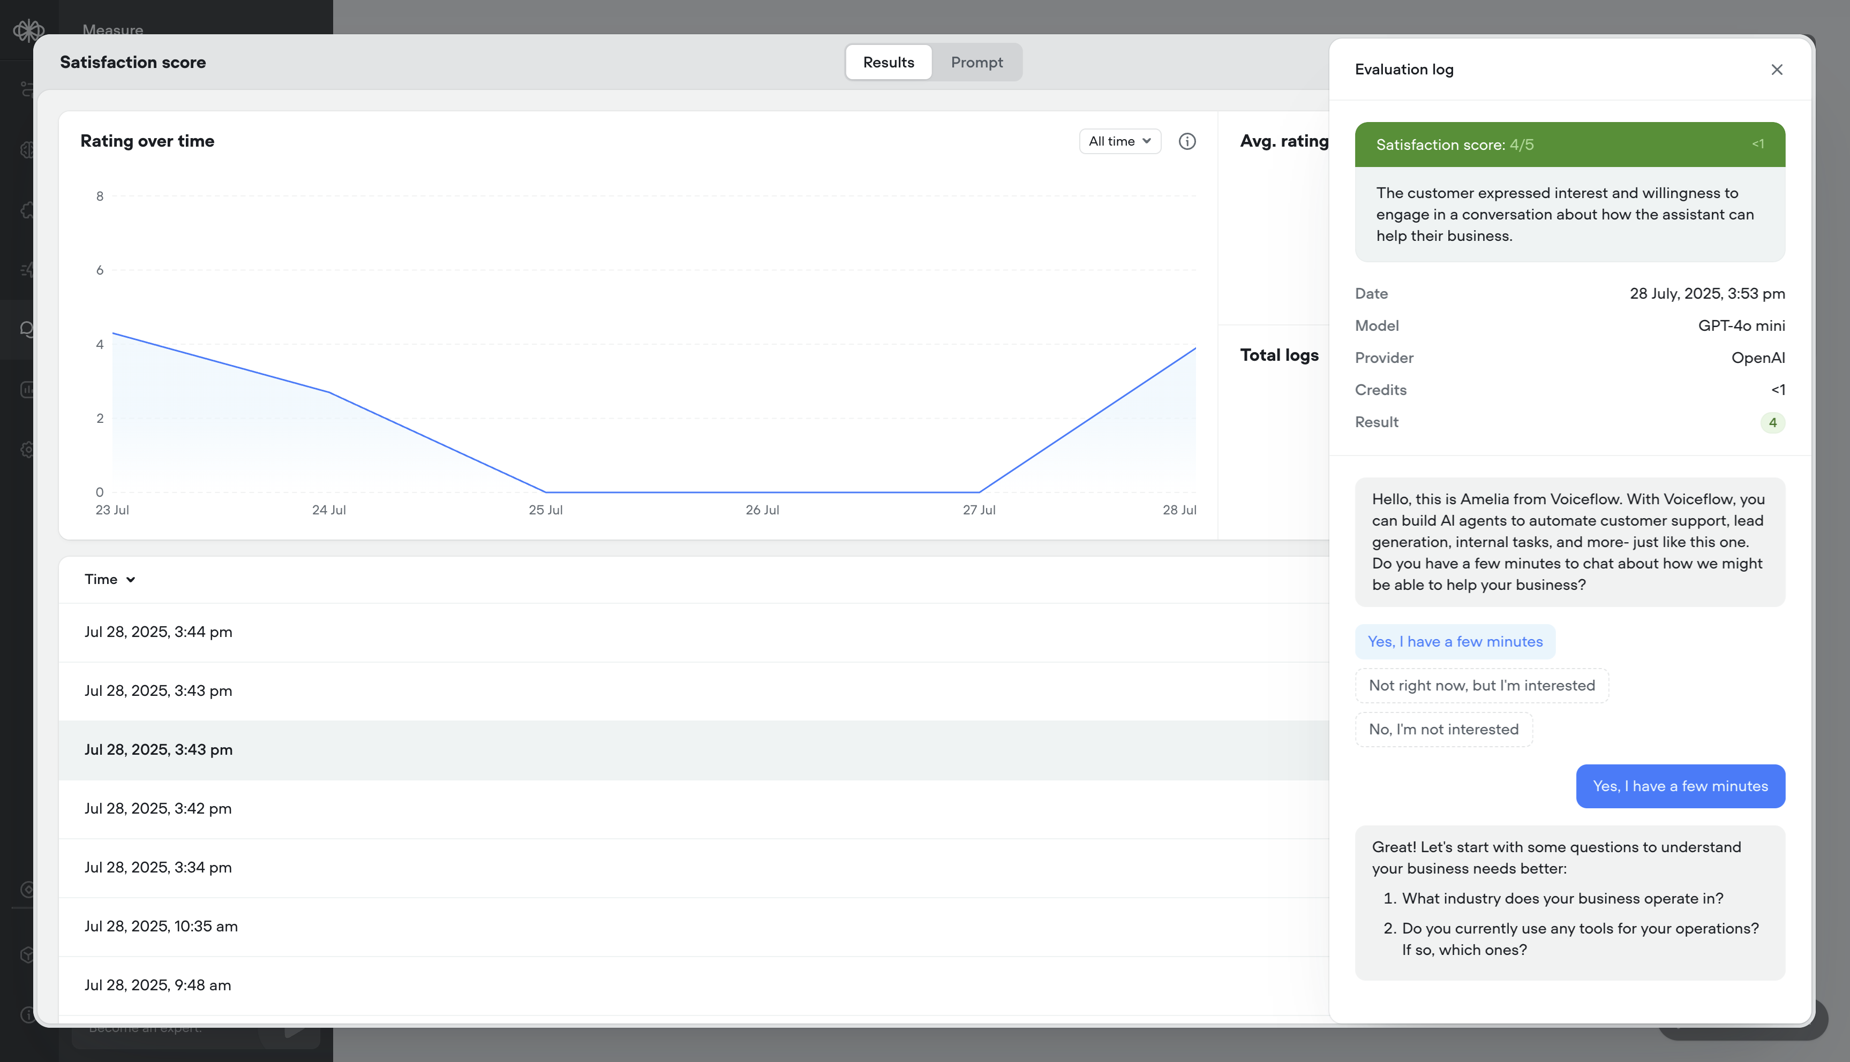This screenshot has width=1850, height=1062.
Task: Click "Not right now, but I'm interested"
Action: [1481, 685]
